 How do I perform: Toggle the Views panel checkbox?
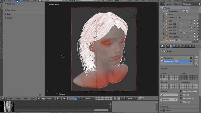pyautogui.click(x=164, y=110)
